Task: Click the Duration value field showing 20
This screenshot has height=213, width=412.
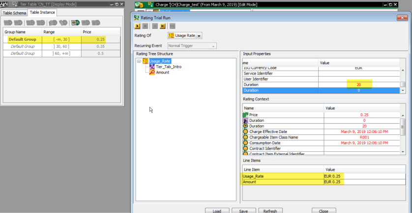Action: click(358, 84)
